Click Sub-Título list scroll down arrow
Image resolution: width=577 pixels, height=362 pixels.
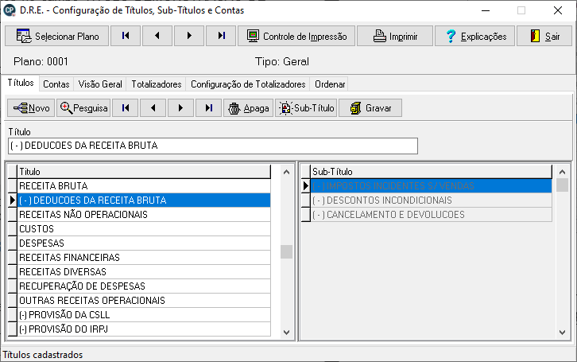(562, 333)
